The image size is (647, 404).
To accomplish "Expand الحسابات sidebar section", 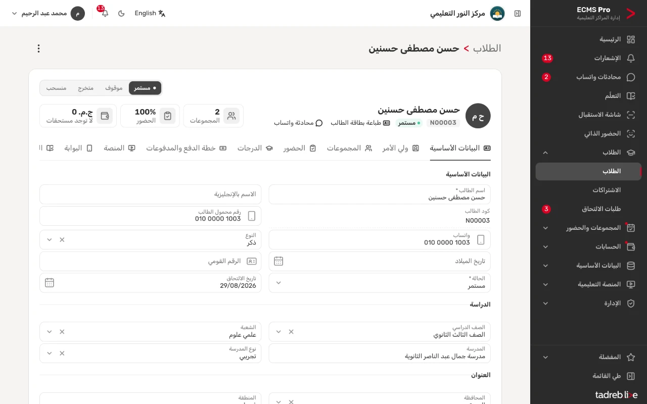I will pos(588,247).
